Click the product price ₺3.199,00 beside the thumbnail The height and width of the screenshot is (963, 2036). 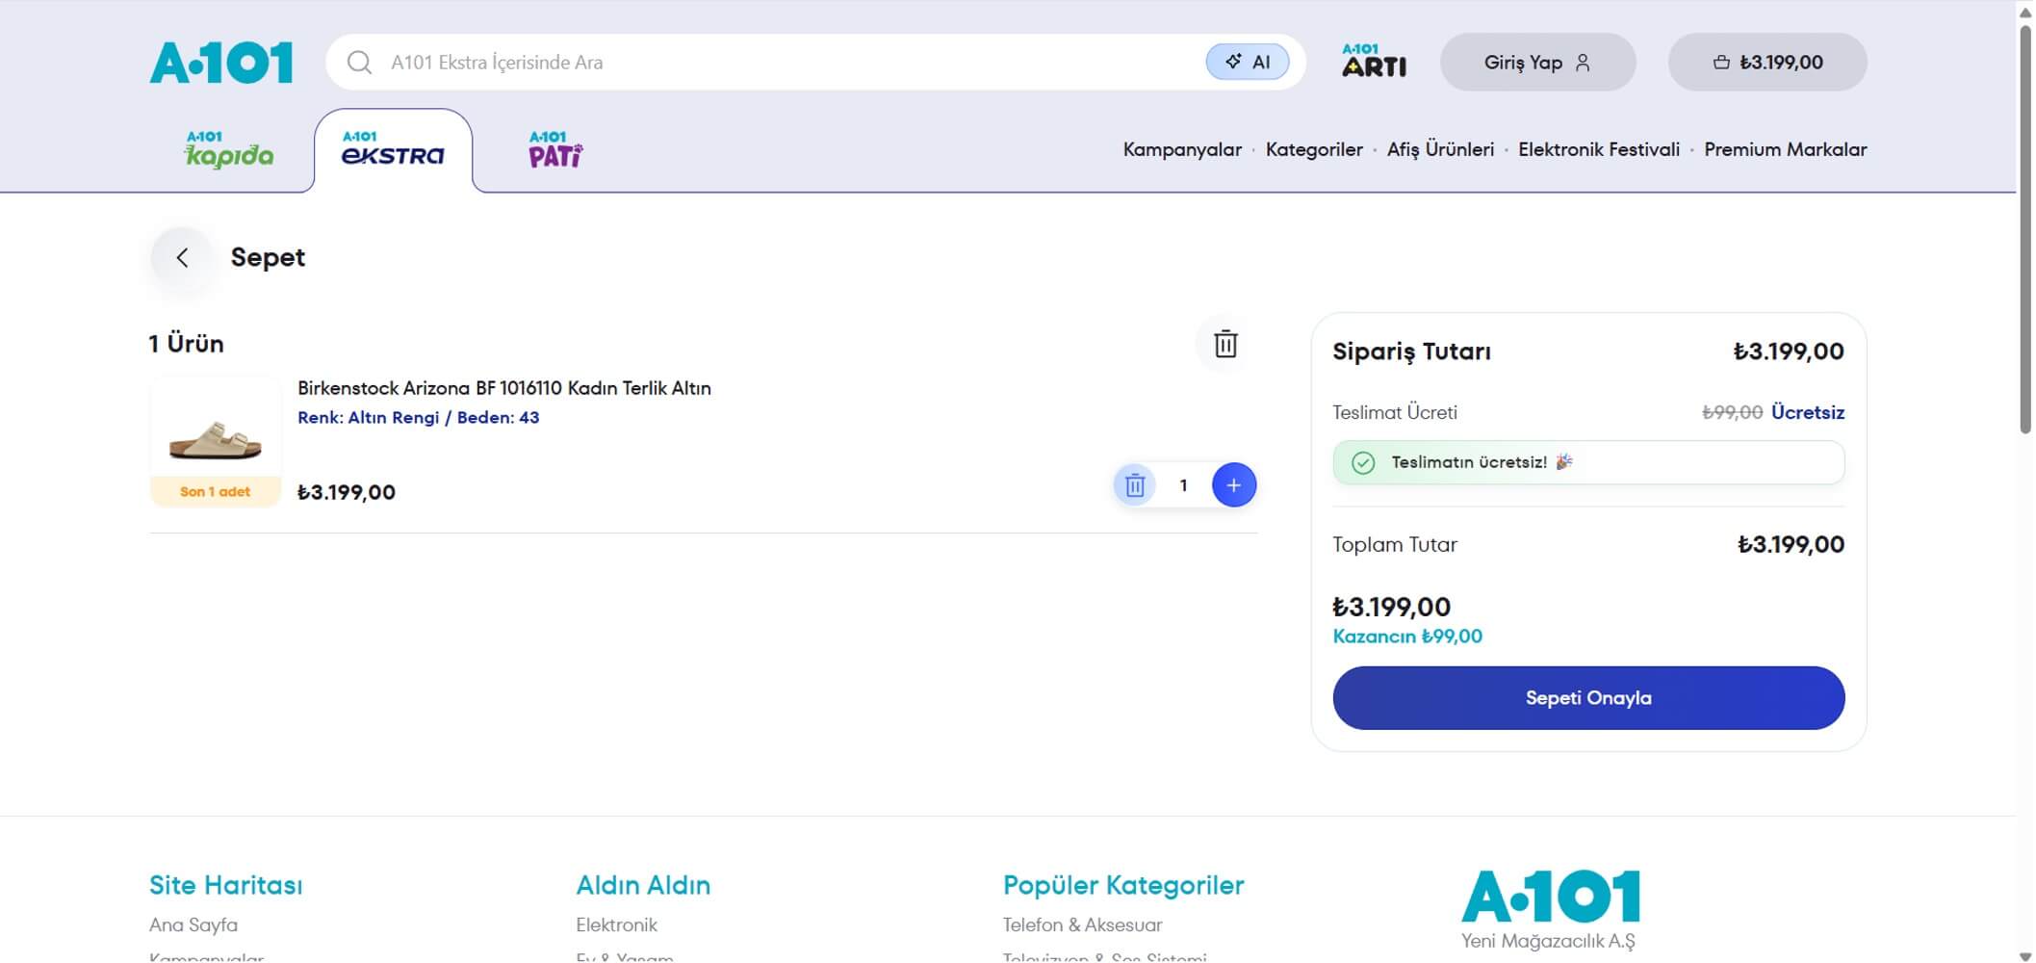(347, 492)
